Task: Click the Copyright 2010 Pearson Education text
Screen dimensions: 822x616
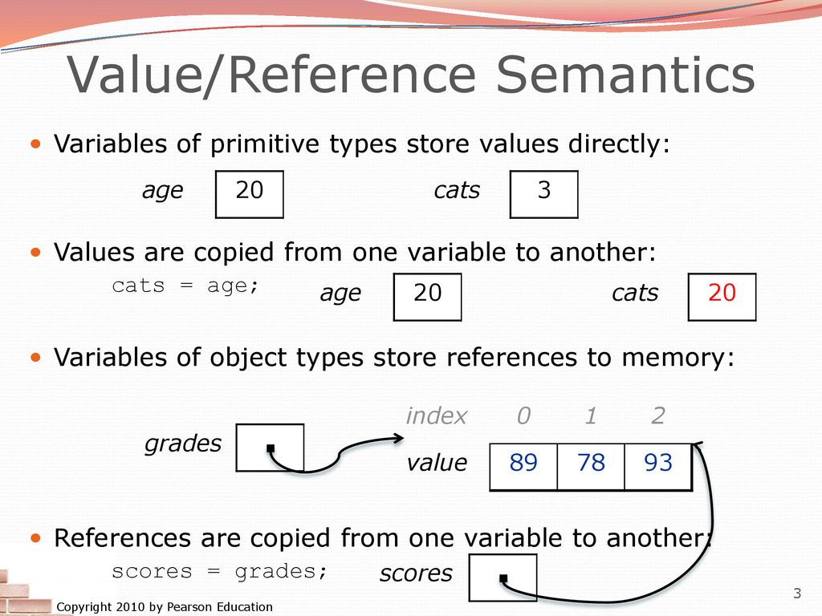Action: (x=165, y=607)
